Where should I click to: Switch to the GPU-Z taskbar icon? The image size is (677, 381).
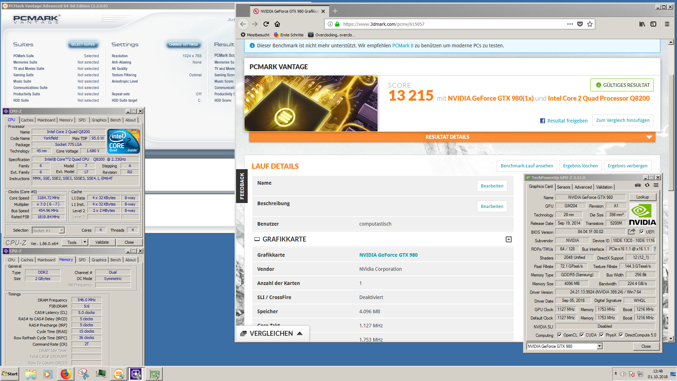pyautogui.click(x=154, y=374)
